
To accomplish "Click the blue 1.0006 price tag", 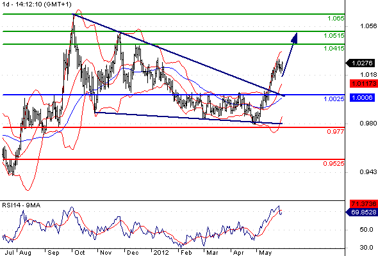I will tap(363, 97).
